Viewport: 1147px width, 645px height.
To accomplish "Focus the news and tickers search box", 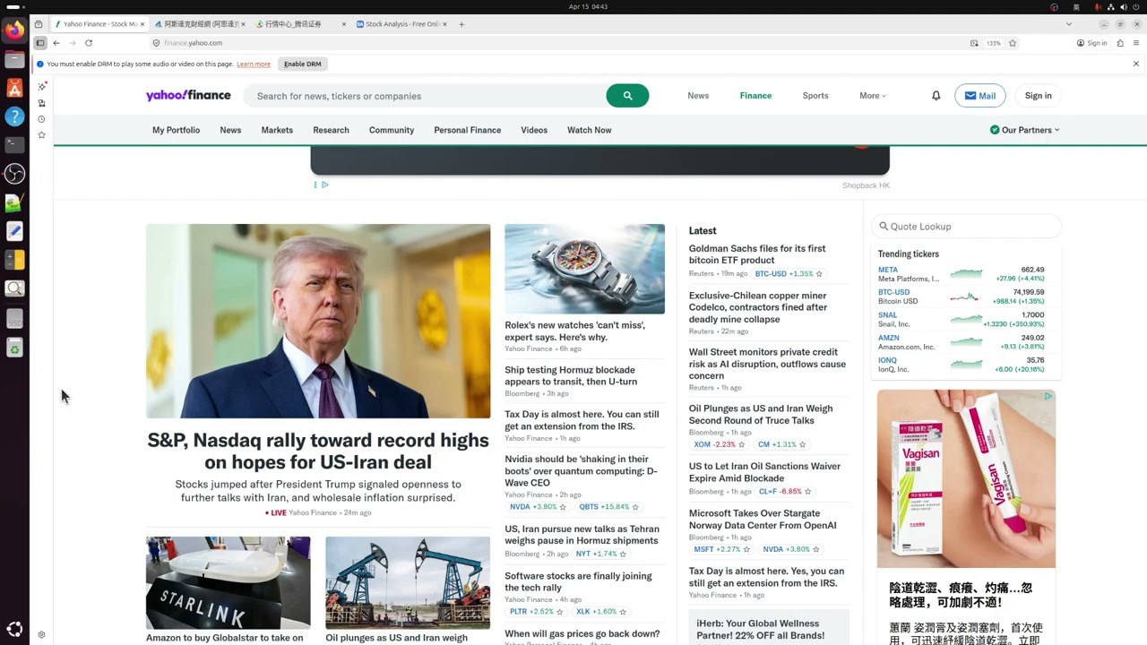I will pyautogui.click(x=425, y=96).
